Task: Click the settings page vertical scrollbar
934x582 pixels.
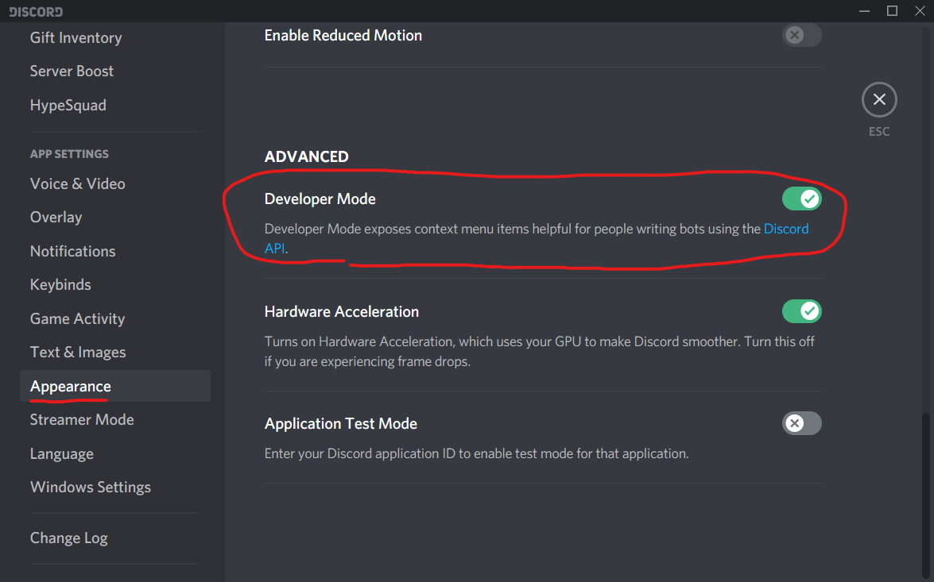Action: 925,497
